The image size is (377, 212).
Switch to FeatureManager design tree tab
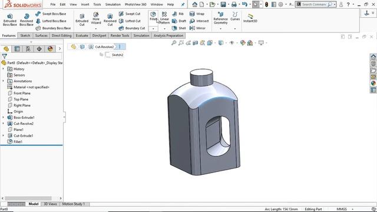pos(6,49)
